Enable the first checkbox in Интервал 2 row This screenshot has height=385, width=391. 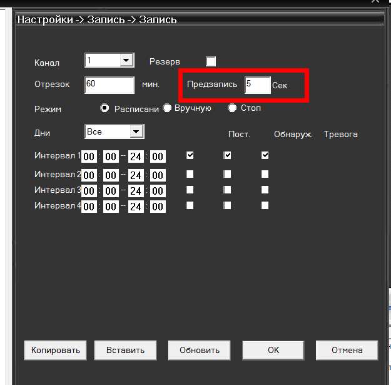coord(190,173)
